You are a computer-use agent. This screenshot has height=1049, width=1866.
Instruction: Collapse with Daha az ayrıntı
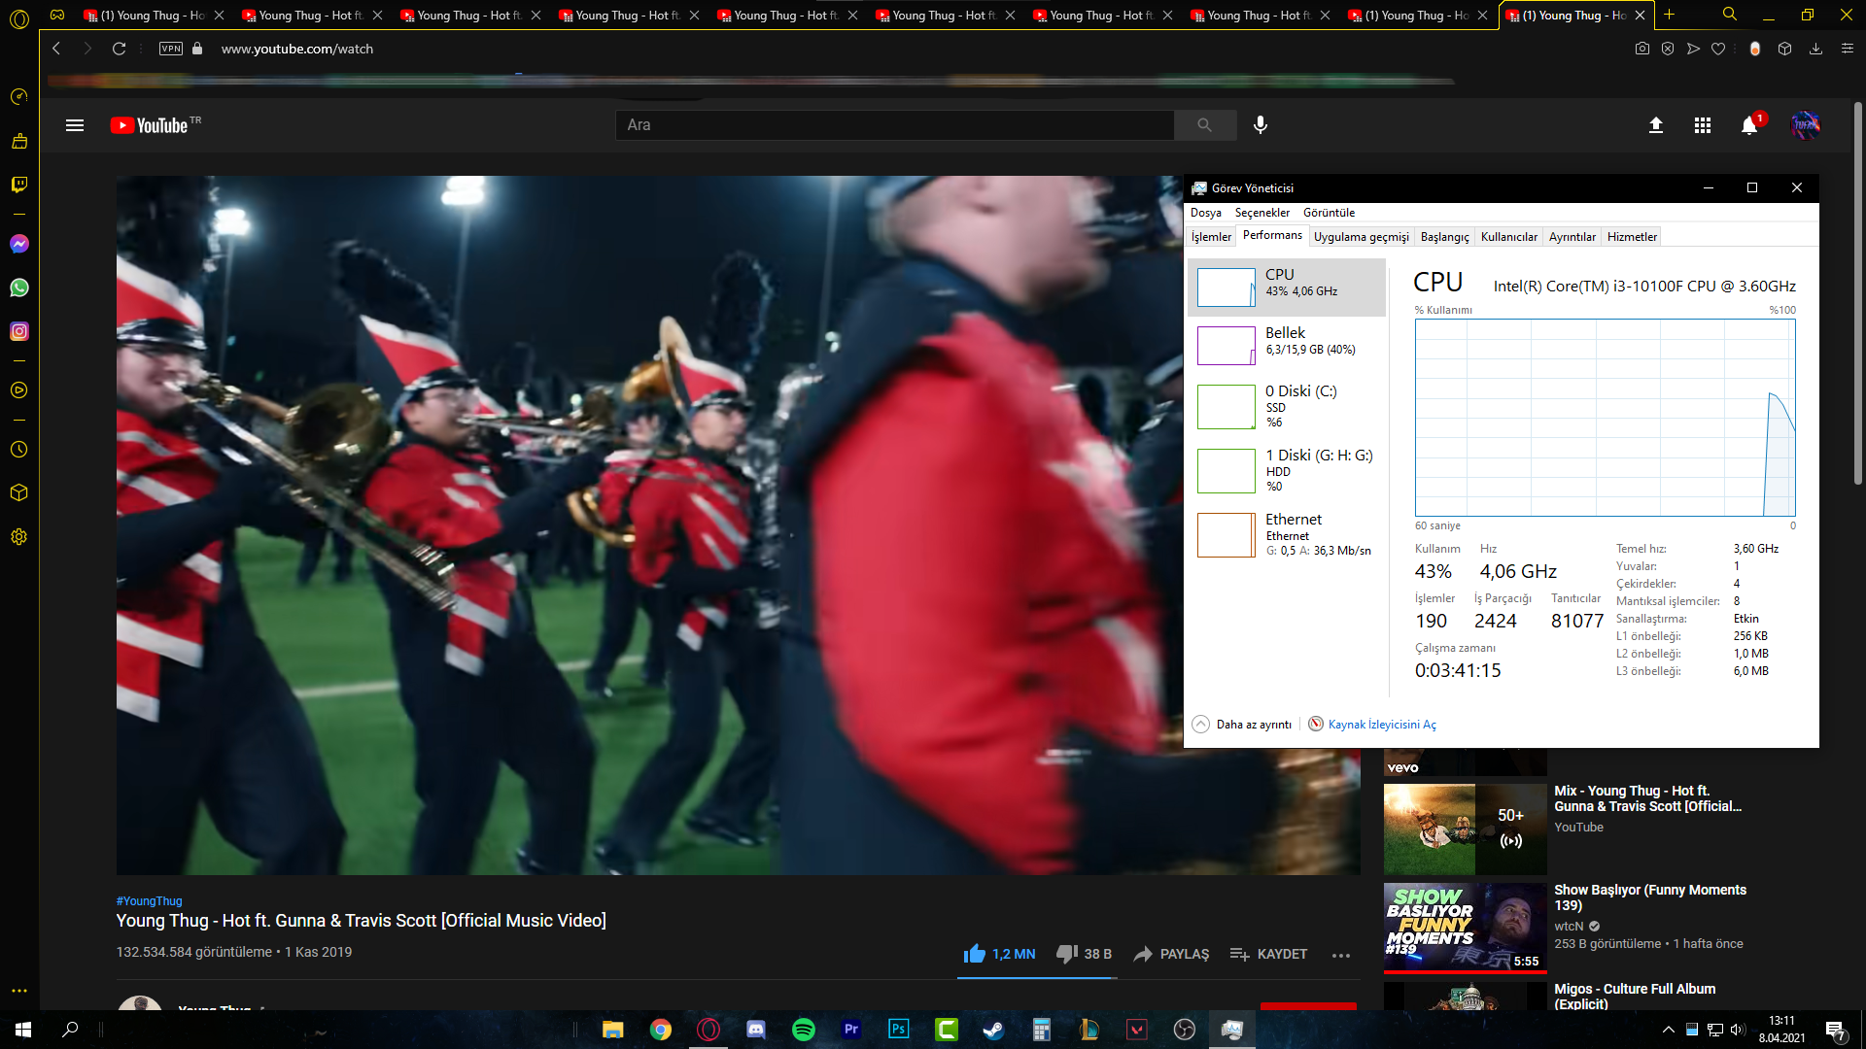1242,725
